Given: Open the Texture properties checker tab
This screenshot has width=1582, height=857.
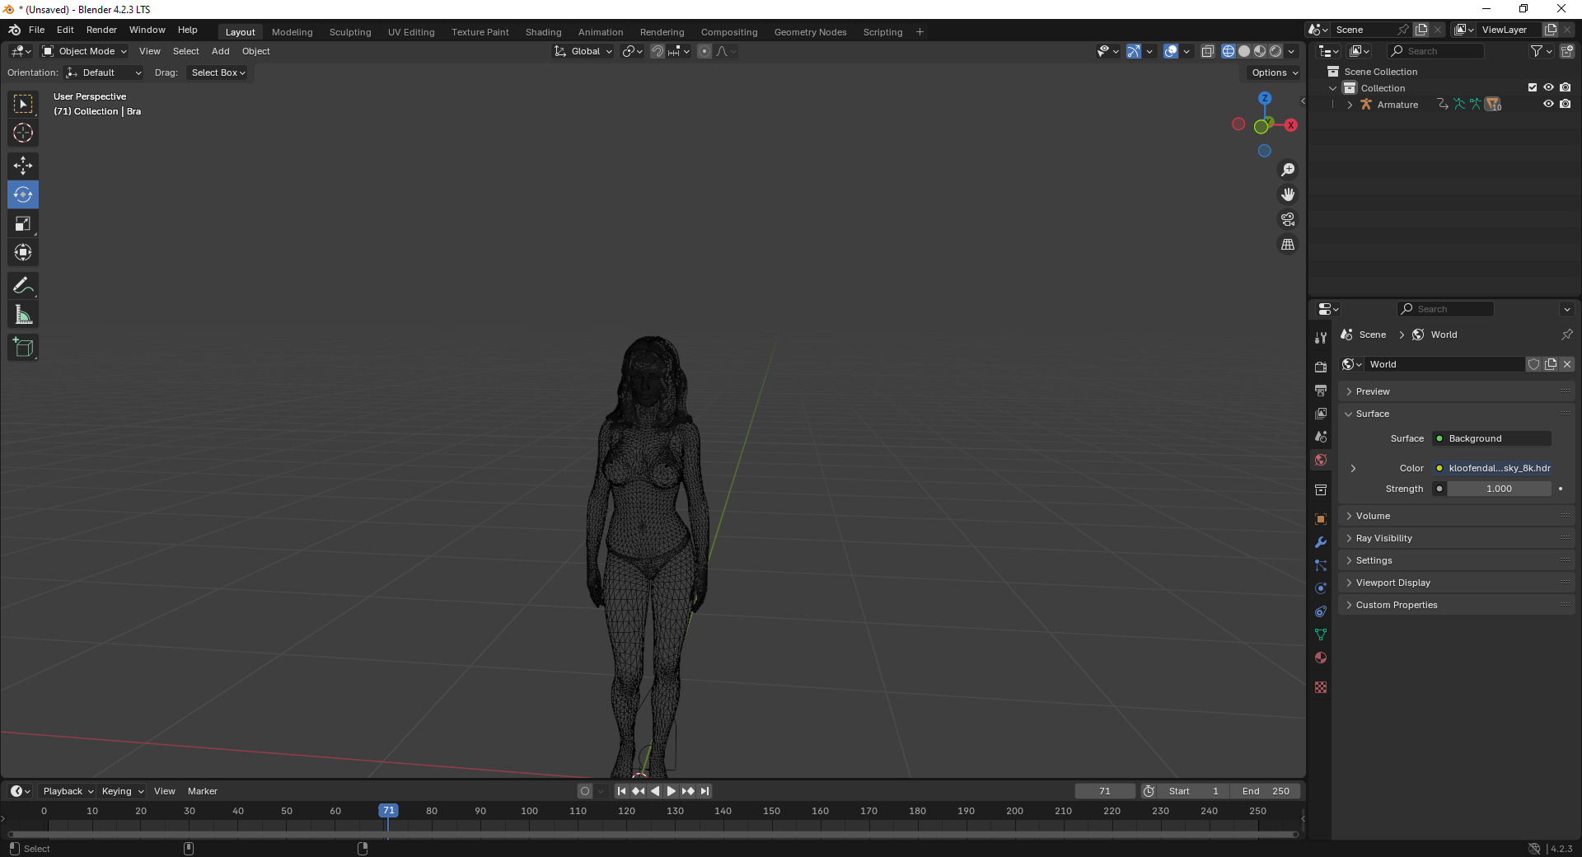Looking at the screenshot, I should (1321, 687).
